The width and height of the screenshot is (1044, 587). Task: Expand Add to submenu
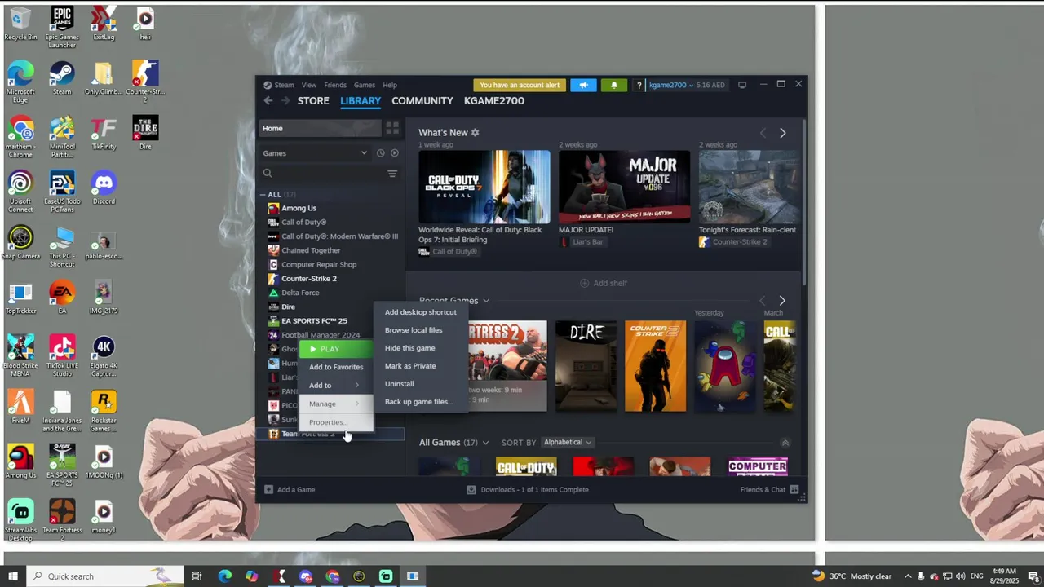pos(336,385)
